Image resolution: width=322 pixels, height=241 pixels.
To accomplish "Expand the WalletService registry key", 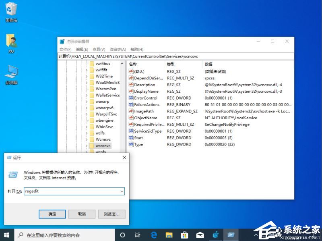I will click(x=86, y=95).
